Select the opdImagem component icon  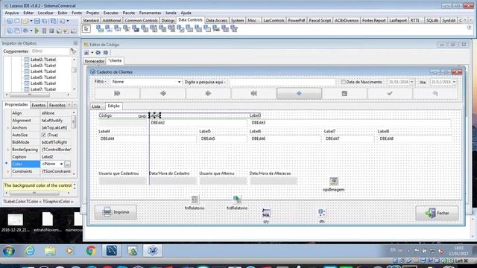click(x=334, y=181)
